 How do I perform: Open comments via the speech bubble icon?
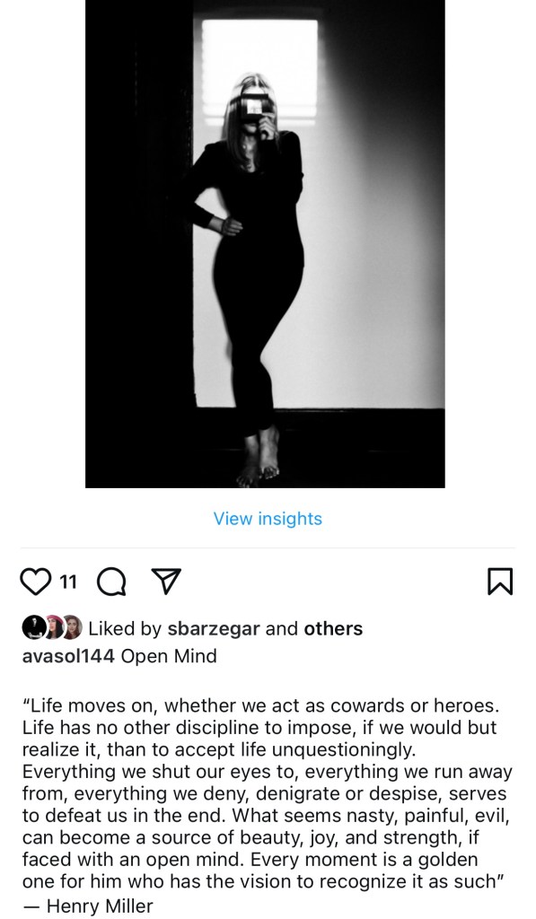pos(111,582)
